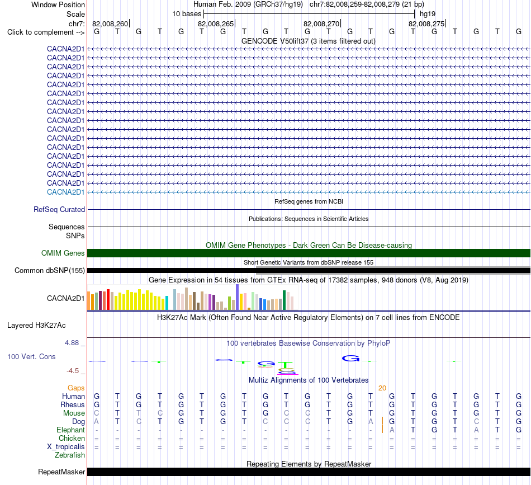Select the Chicken alignment row label
This screenshot has width=531, height=485.
tap(72, 438)
